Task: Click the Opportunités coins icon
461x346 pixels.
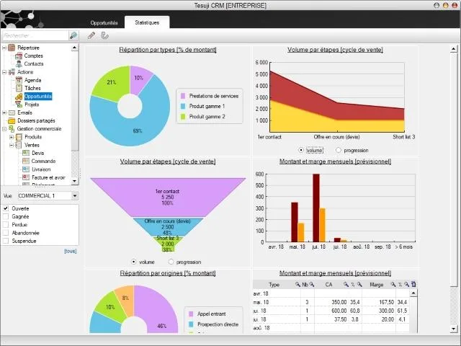Action: click(19, 96)
